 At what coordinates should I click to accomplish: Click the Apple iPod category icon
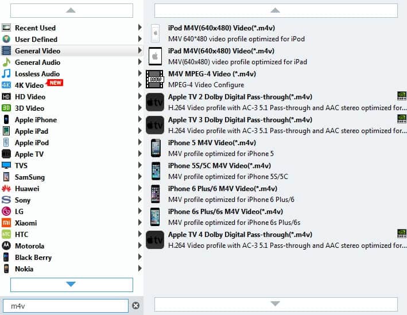(x=6, y=142)
